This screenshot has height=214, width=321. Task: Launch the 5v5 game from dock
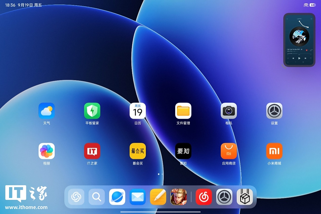[178, 197]
